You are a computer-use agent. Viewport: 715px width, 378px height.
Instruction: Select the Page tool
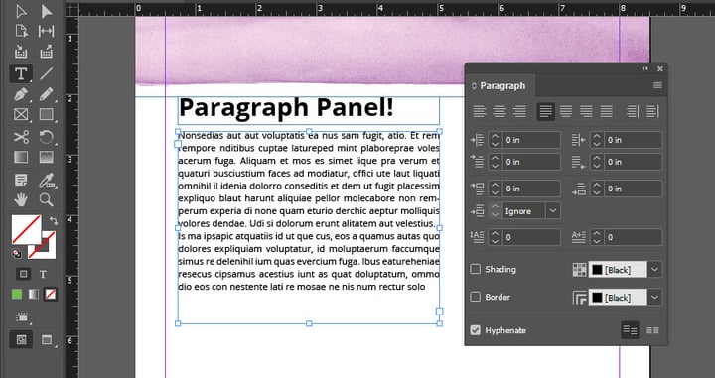click(21, 31)
